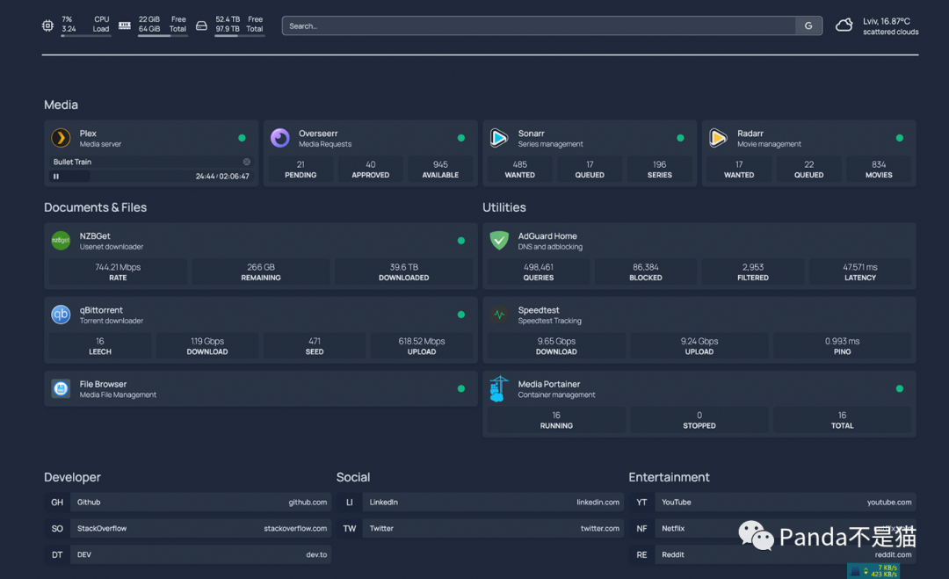Click qBittorrent green status dot

pos(461,315)
